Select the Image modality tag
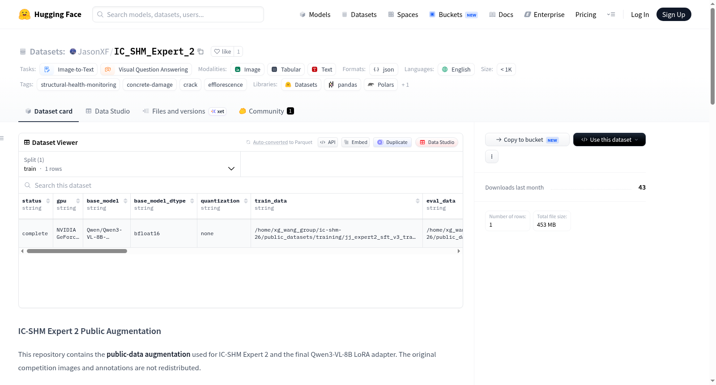716x385 pixels. coord(247,69)
